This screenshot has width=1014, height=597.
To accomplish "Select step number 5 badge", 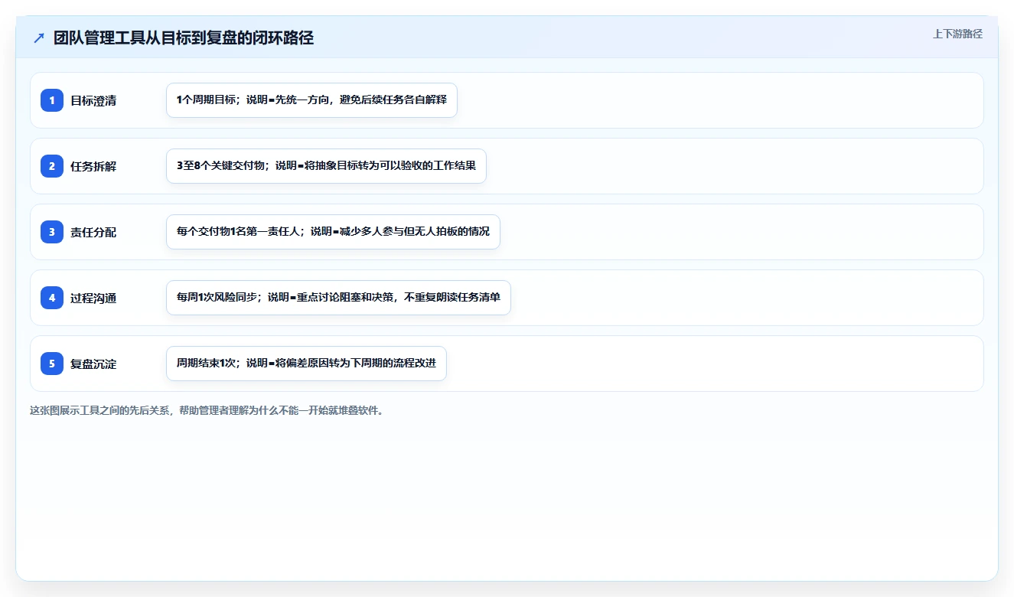I will [x=52, y=364].
